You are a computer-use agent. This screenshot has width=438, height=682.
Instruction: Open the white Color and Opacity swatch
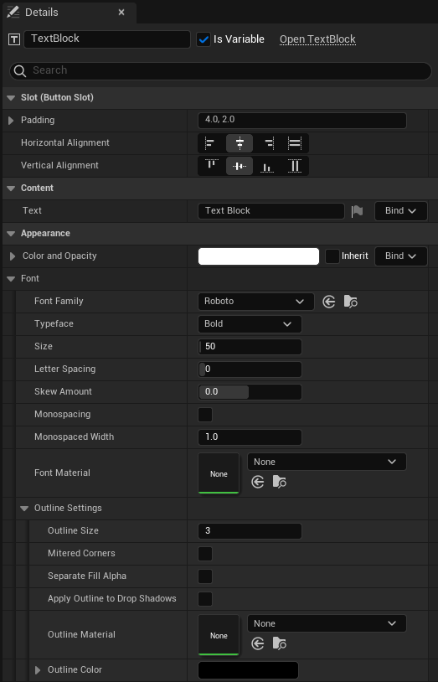pos(259,256)
